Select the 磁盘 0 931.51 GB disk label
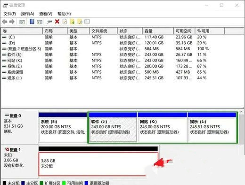This screenshot has width=245, height=185. click(x=19, y=127)
